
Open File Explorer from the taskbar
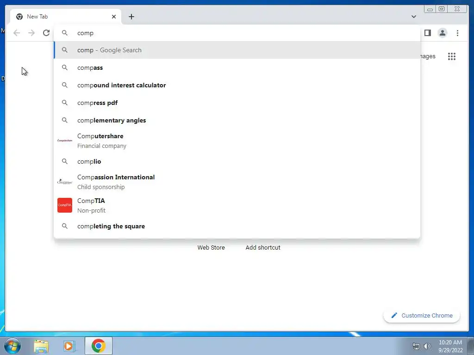(41, 346)
